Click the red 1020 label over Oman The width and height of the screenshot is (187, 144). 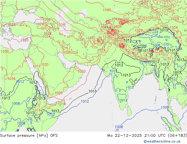82,71
